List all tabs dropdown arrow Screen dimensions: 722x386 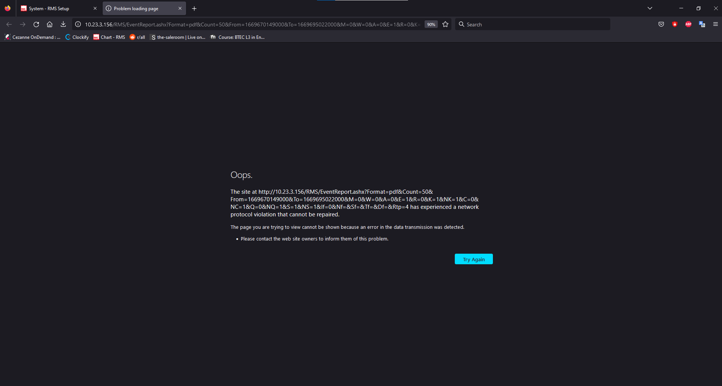pyautogui.click(x=650, y=8)
